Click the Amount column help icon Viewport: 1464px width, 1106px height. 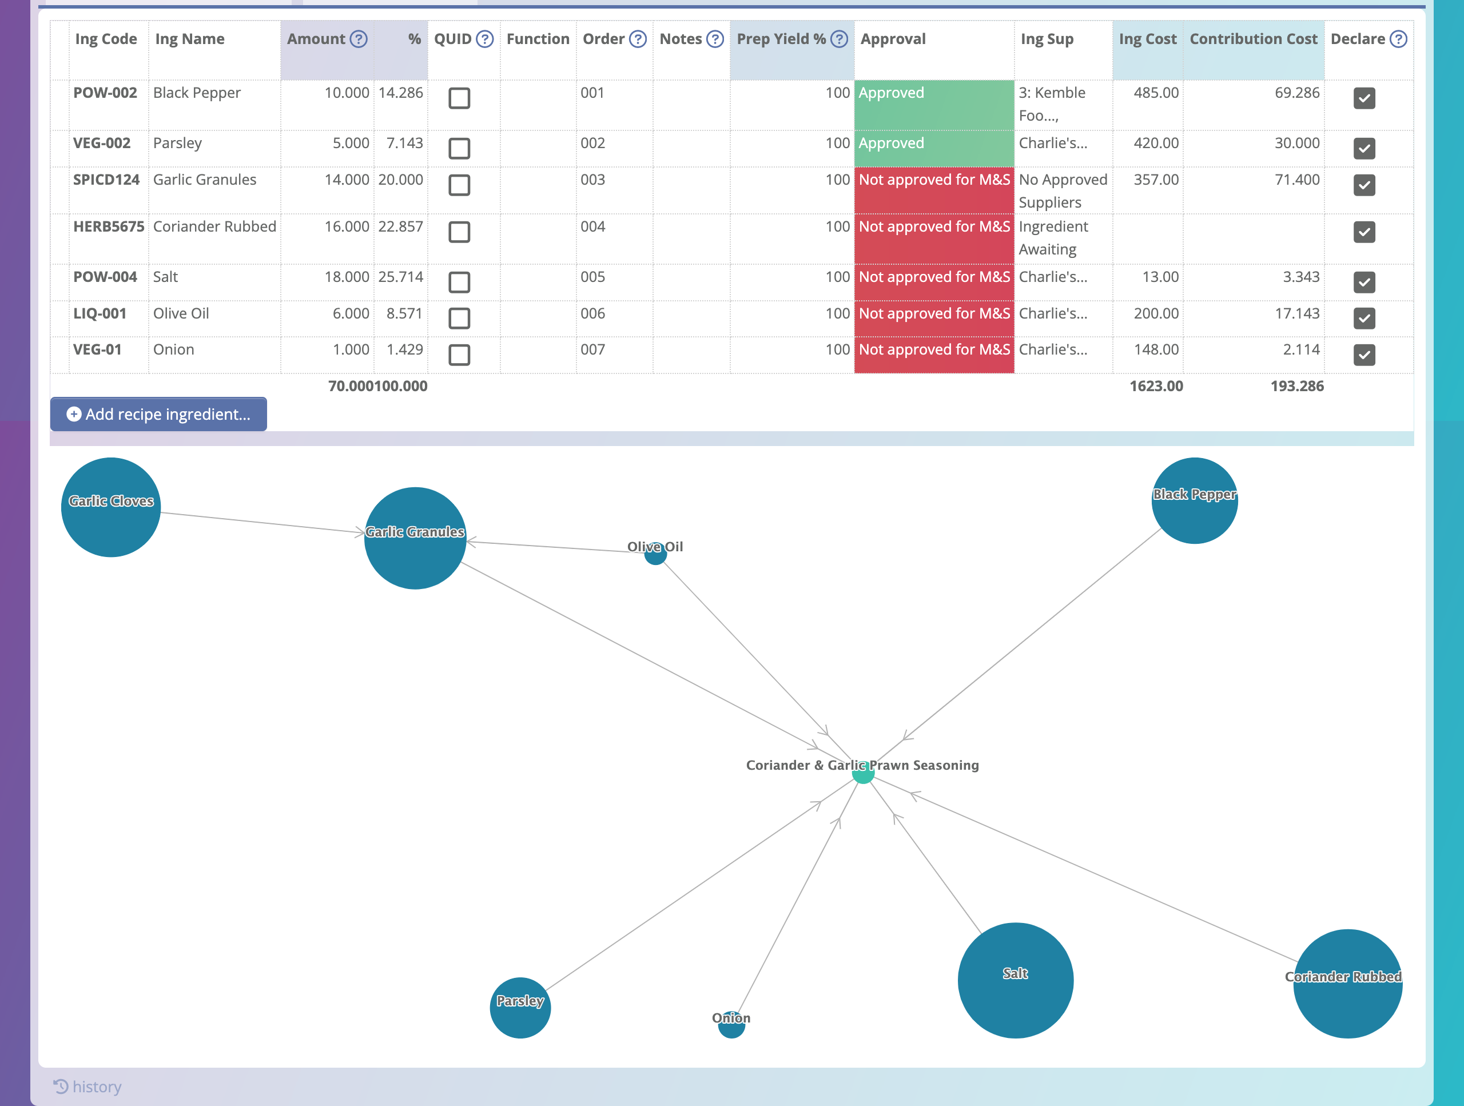pyautogui.click(x=358, y=39)
